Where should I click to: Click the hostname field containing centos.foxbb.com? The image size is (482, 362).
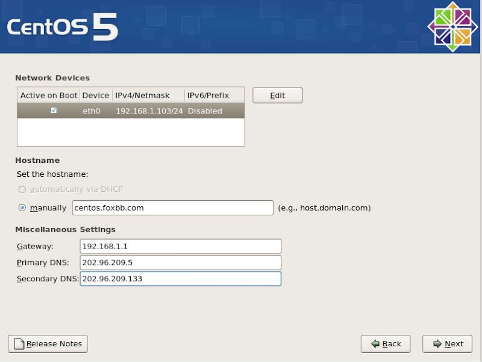click(x=172, y=208)
